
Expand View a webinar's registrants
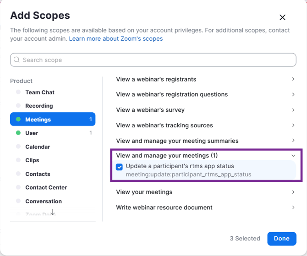pos(293,79)
